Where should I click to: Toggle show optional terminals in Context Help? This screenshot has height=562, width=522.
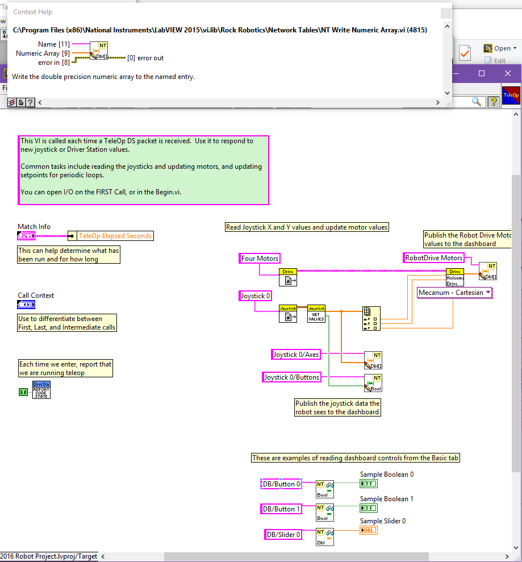tap(11, 103)
